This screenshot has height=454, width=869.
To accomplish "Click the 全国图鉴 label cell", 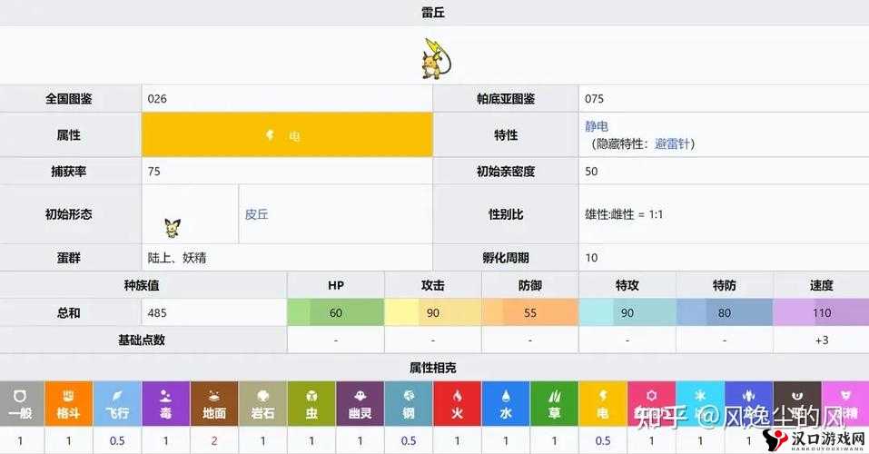I will (x=71, y=99).
